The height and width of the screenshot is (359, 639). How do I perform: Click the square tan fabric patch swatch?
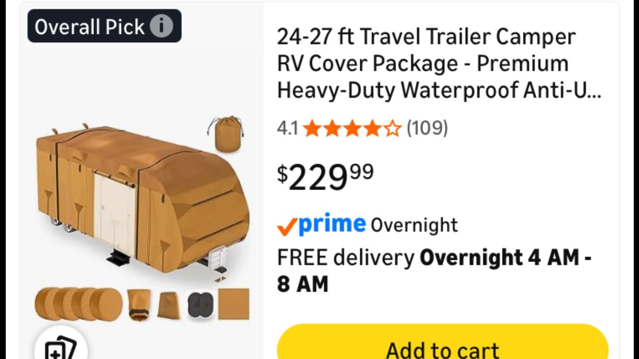(233, 304)
